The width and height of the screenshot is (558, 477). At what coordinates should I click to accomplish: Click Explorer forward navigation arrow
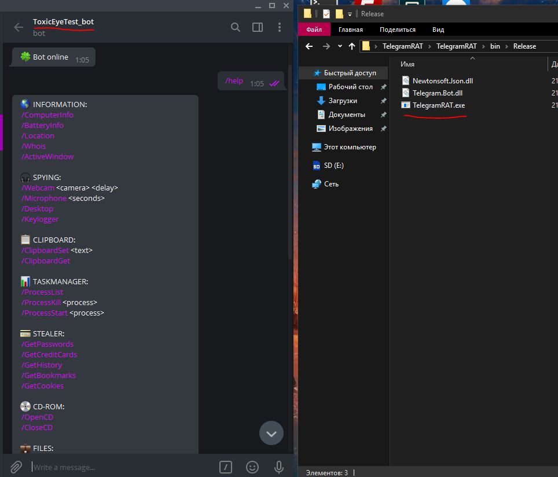[326, 46]
